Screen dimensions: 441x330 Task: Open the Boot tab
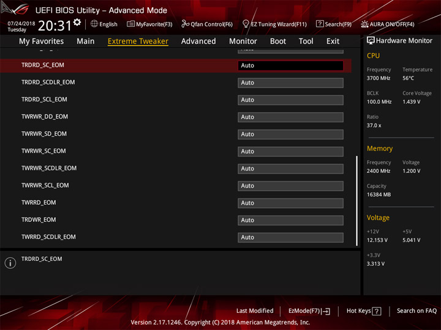pyautogui.click(x=278, y=42)
